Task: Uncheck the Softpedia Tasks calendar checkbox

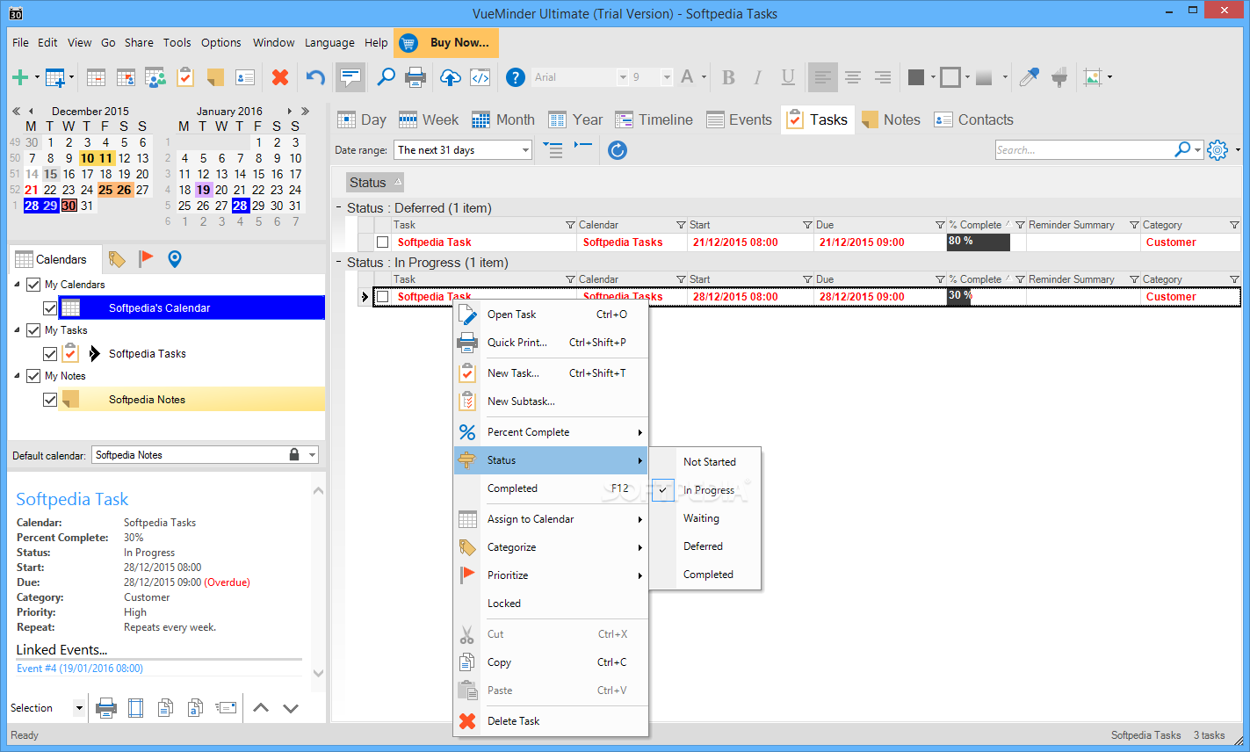Action: 50,354
